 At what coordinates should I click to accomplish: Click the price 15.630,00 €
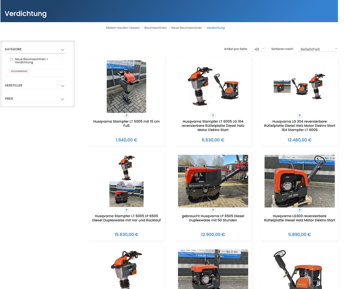(126, 234)
